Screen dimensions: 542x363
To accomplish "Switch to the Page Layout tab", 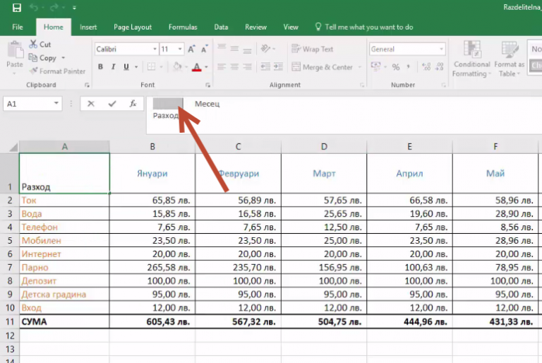I will (133, 27).
